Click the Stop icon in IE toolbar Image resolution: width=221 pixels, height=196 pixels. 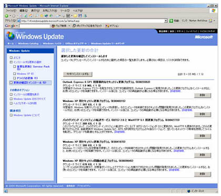coord(21,16)
